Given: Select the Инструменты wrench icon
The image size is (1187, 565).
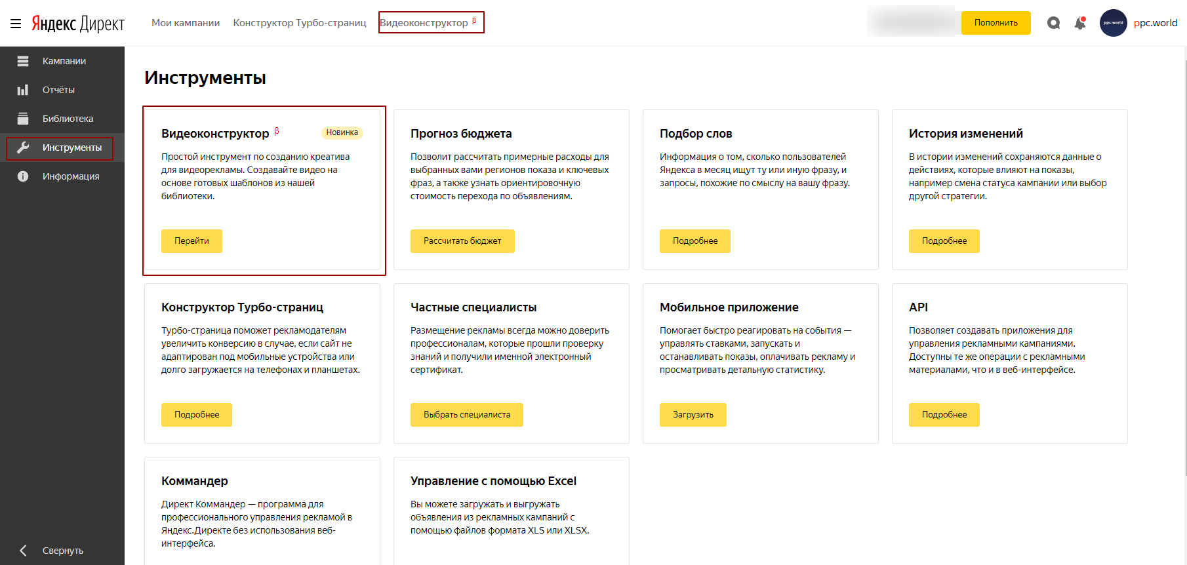Looking at the screenshot, I should coord(23,147).
